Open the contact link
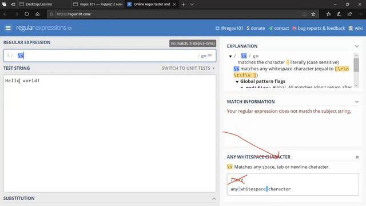The image size is (366, 206). pyautogui.click(x=279, y=28)
